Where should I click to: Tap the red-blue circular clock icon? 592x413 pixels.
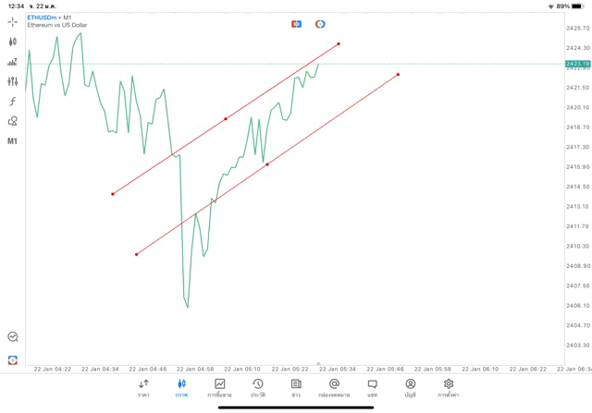pos(320,24)
